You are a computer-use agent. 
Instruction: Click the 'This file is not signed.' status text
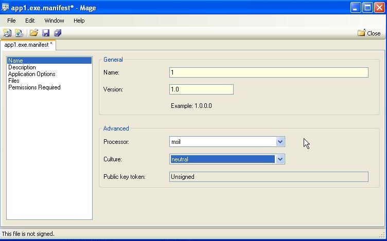(28, 234)
